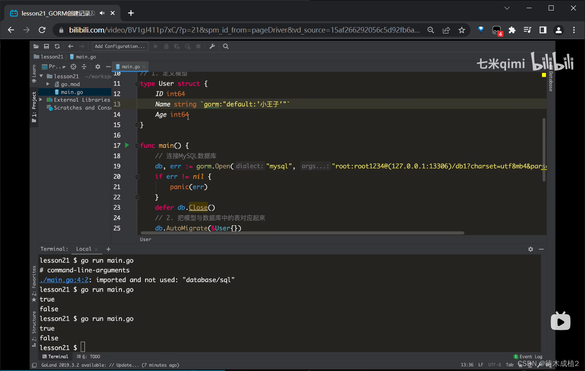Open the Z: Structure side tool window

(34, 328)
